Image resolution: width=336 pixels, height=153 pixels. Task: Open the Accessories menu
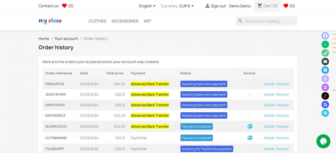point(125,21)
